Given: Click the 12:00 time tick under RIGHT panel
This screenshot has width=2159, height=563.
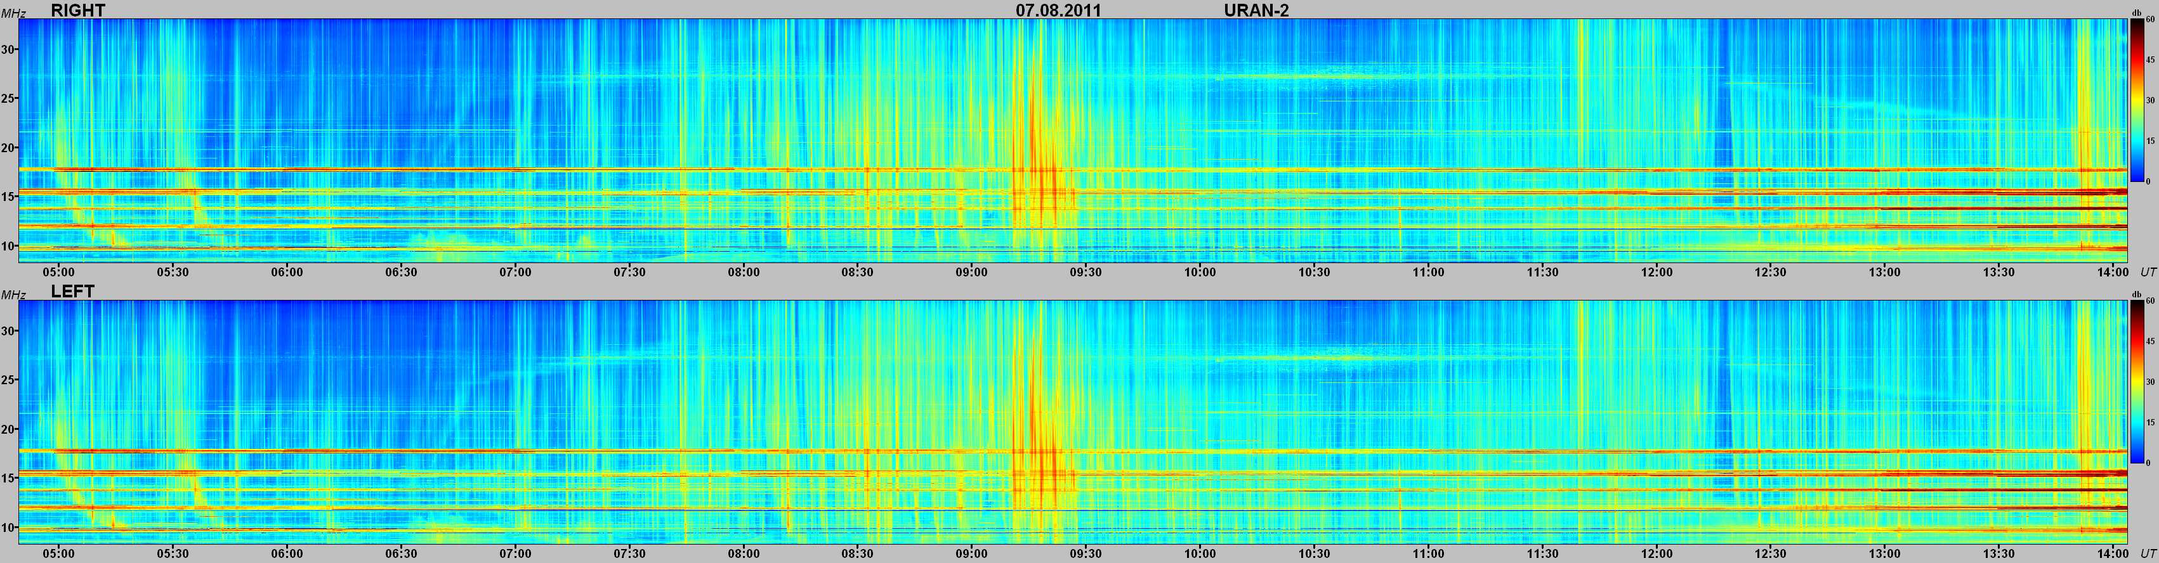Looking at the screenshot, I should click(x=1656, y=272).
